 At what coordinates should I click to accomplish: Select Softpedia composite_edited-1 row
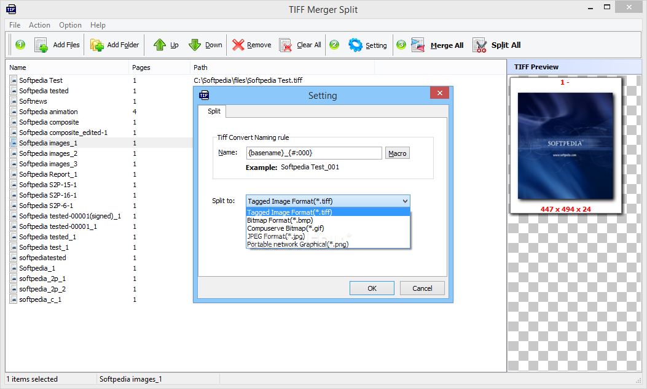point(63,133)
